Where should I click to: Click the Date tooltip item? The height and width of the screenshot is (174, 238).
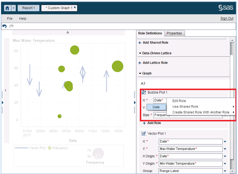(156, 107)
